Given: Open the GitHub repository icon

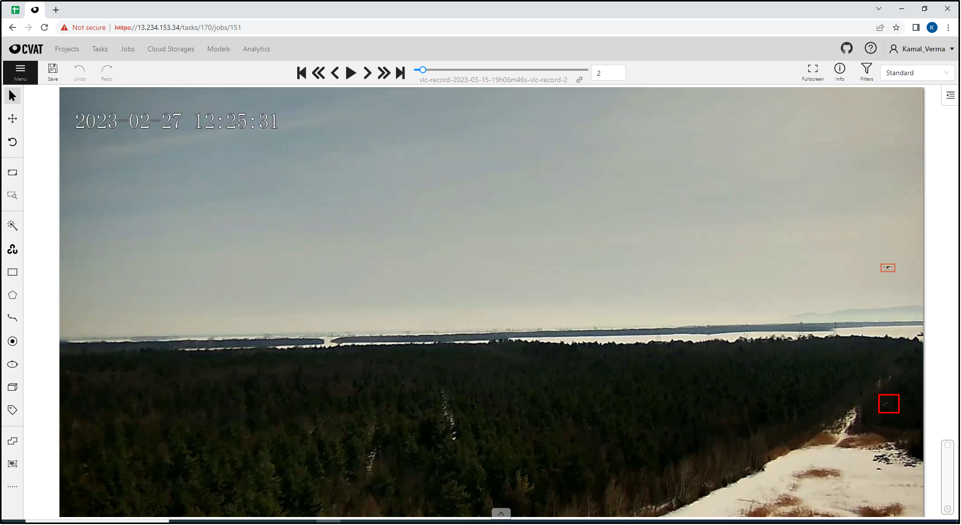Looking at the screenshot, I should pyautogui.click(x=847, y=48).
